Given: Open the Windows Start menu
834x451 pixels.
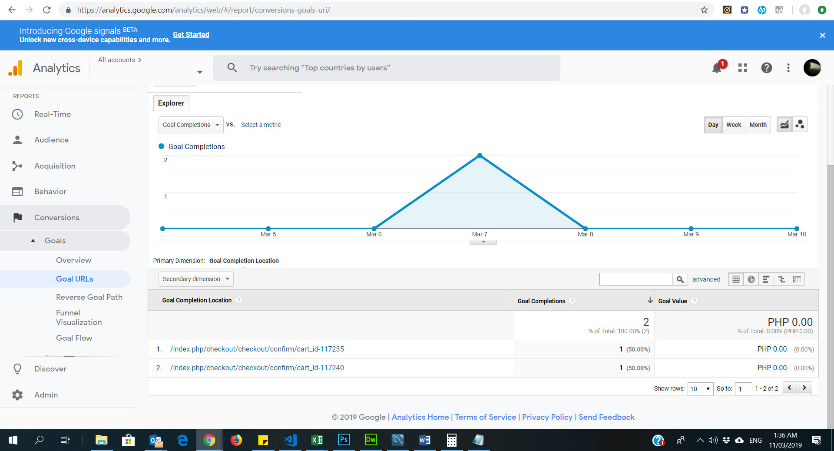Looking at the screenshot, I should pos(13,440).
